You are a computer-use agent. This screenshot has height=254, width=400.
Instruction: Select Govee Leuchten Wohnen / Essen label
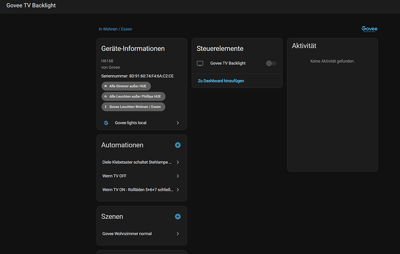[133, 107]
